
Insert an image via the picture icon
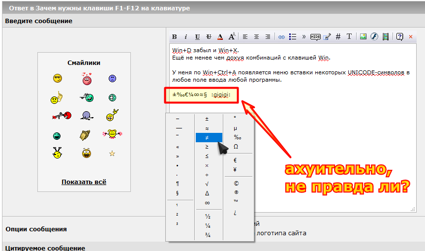363,36
